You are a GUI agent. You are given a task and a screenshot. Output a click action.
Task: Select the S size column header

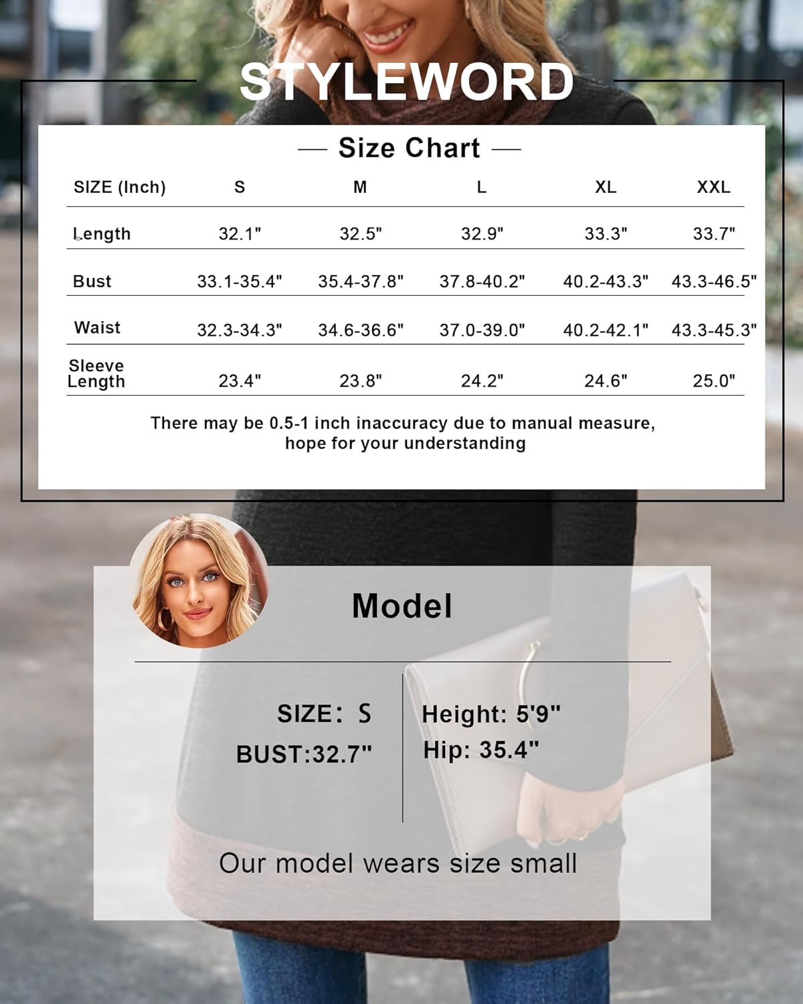240,188
